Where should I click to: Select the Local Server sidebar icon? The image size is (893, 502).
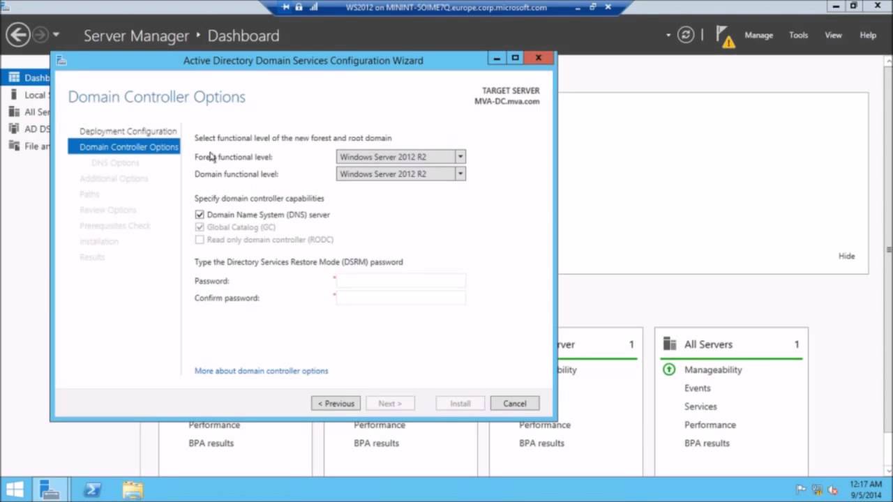point(14,95)
